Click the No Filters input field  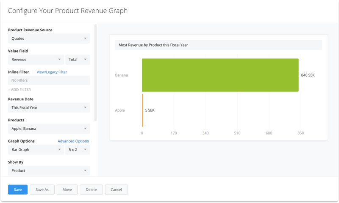[49, 80]
